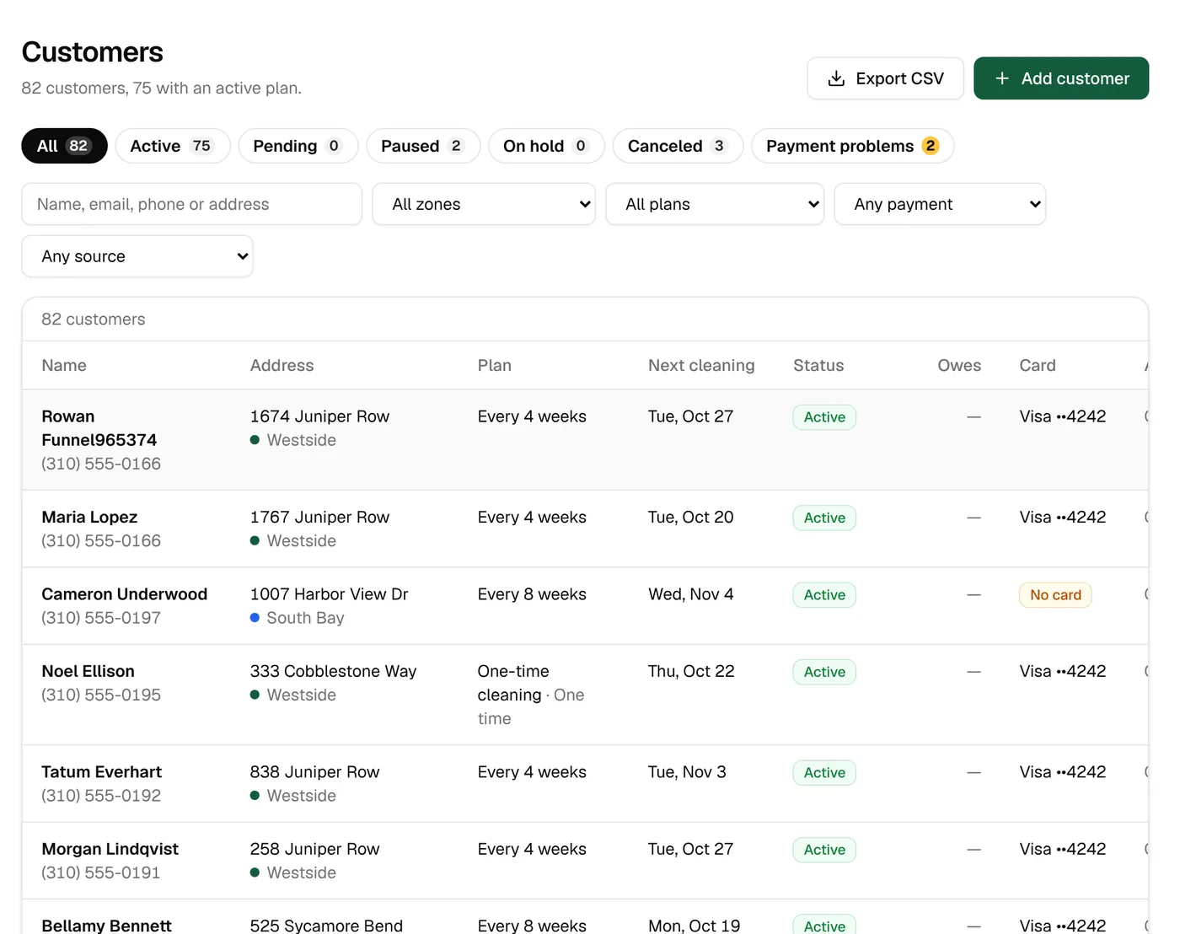Viewport: 1180px width, 934px height.
Task: Click the Plan column header
Action: click(x=494, y=365)
